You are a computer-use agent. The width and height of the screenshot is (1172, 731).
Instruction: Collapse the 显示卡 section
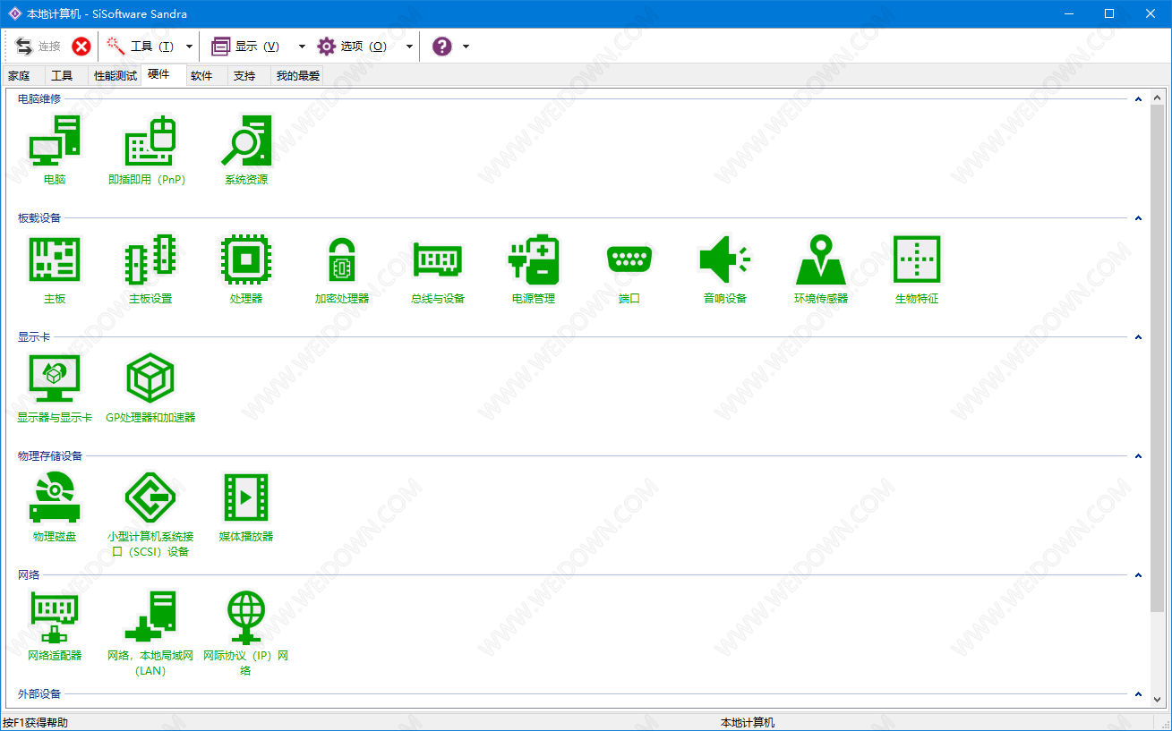tap(1139, 337)
